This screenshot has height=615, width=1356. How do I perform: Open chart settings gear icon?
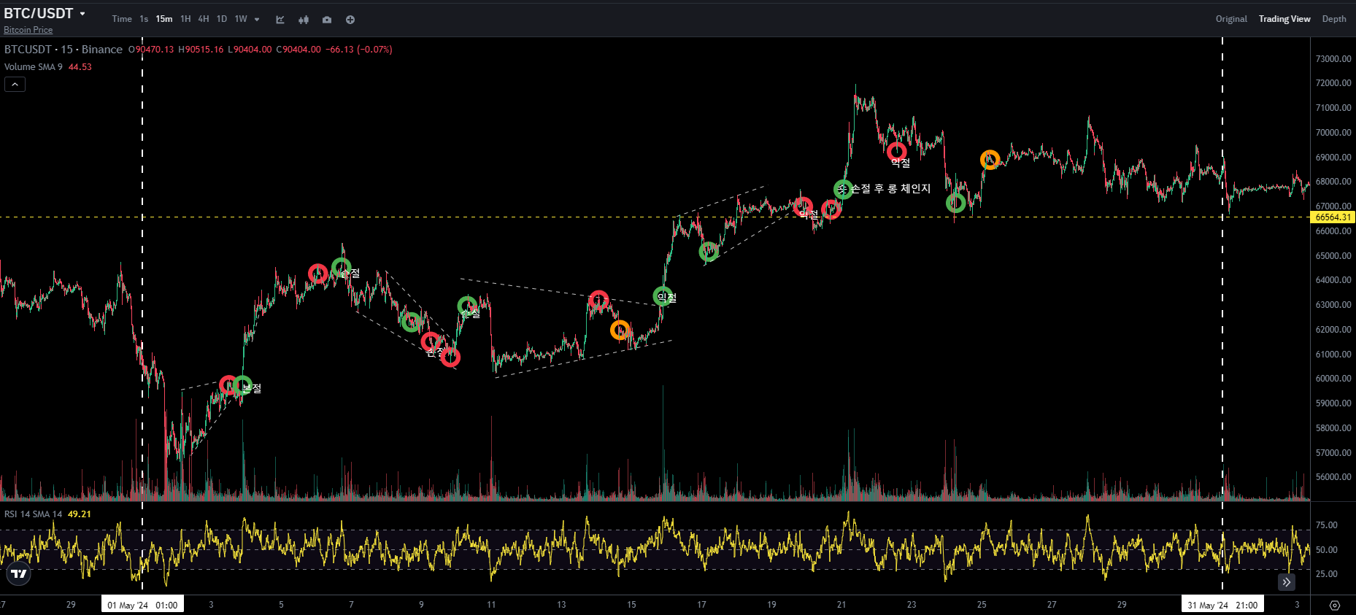(1335, 606)
